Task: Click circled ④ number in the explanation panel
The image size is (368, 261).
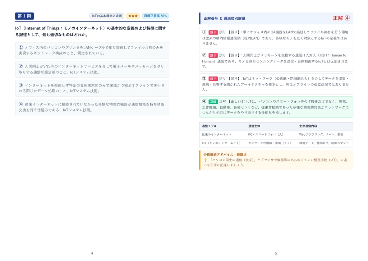Action: tap(204, 101)
